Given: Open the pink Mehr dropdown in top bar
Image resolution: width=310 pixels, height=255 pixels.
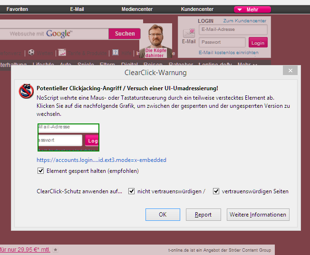Looking at the screenshot, I should 252,9.
